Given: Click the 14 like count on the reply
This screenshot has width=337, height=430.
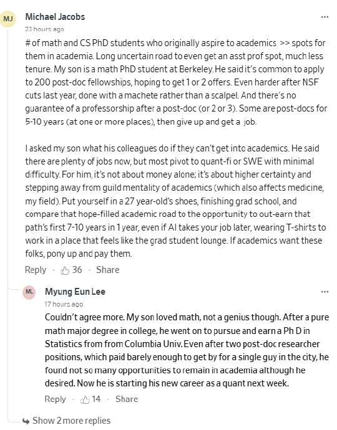Looking at the screenshot, I should coord(96,399).
